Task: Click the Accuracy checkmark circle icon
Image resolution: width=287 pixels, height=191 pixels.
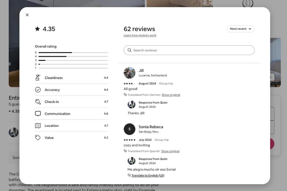Action: click(x=38, y=90)
